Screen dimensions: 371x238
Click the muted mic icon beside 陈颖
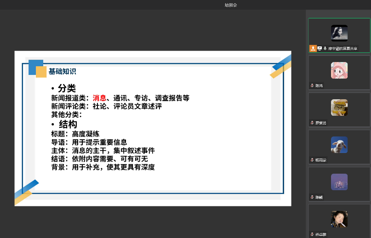coord(312,197)
